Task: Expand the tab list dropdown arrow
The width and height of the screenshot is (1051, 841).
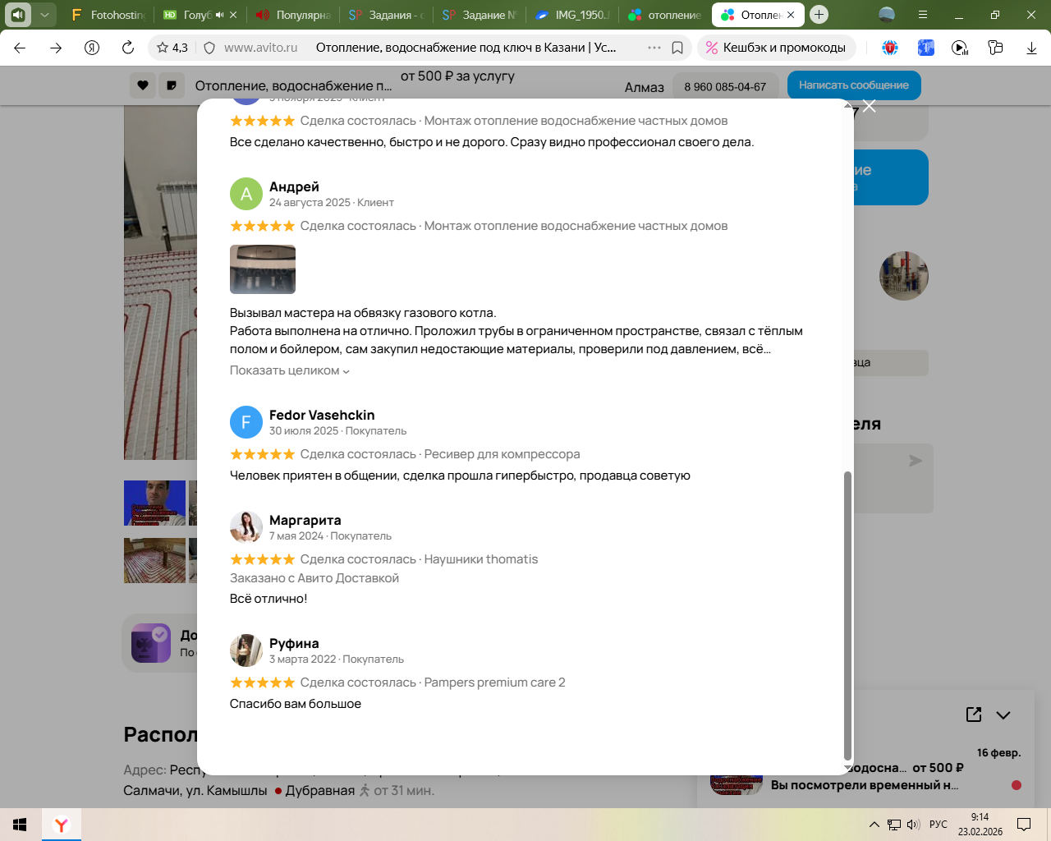Action: coord(44,15)
